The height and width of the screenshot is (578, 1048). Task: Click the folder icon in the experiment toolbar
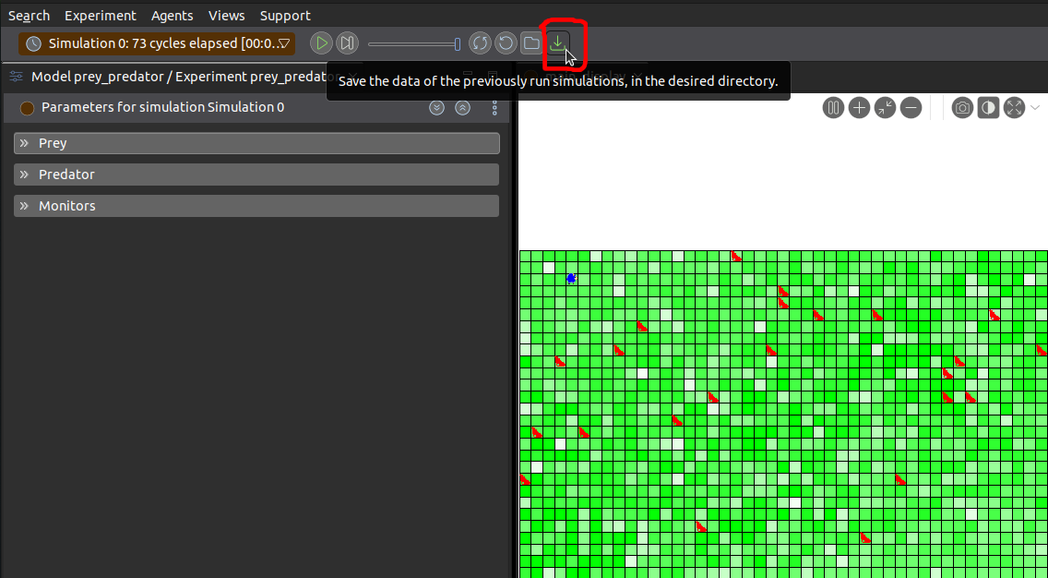tap(531, 43)
